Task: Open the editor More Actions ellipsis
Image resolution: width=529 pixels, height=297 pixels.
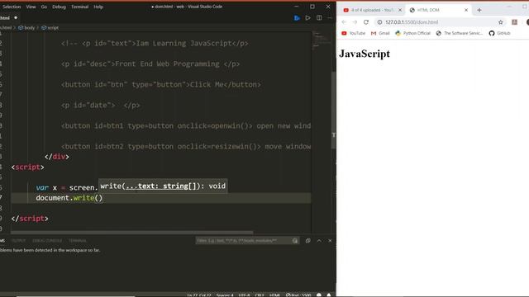Action: coord(330,18)
